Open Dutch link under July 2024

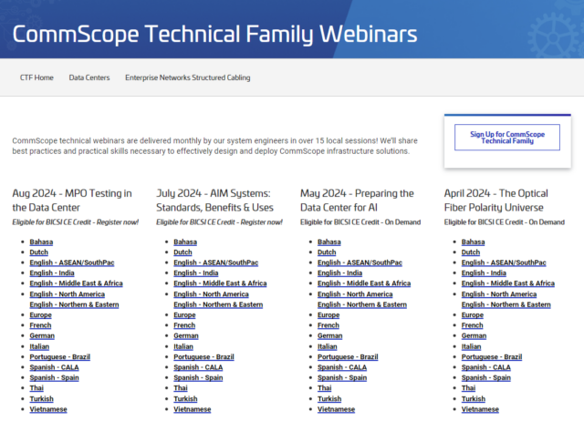tap(182, 252)
